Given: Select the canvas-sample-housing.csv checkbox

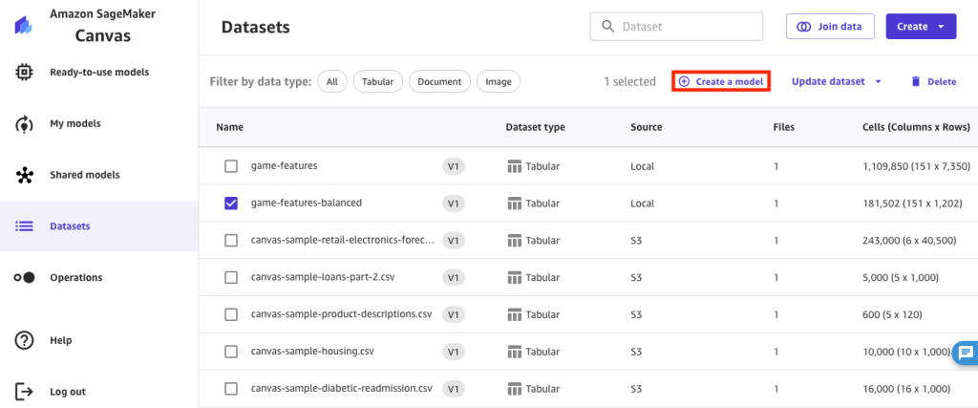Looking at the screenshot, I should click(231, 352).
